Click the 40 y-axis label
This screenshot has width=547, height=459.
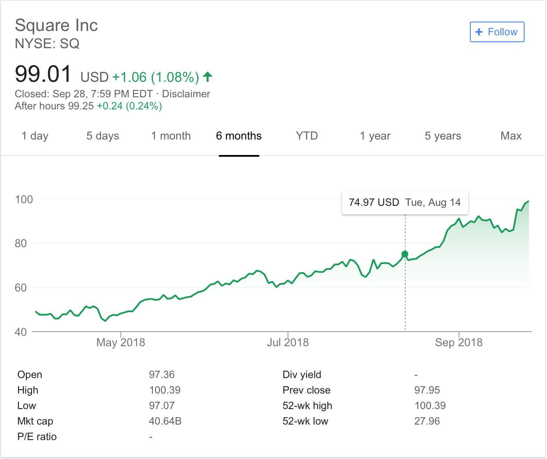[21, 332]
